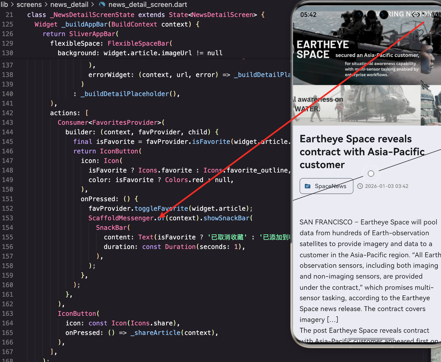441x362 pixels.
Task: Open the screens breadcrumb segment
Action: pos(29,4)
